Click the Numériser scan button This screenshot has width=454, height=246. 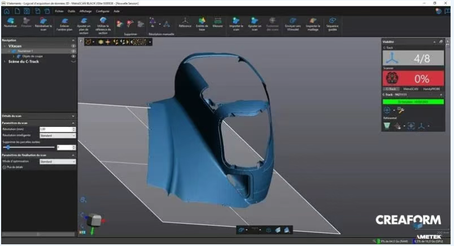10,23
